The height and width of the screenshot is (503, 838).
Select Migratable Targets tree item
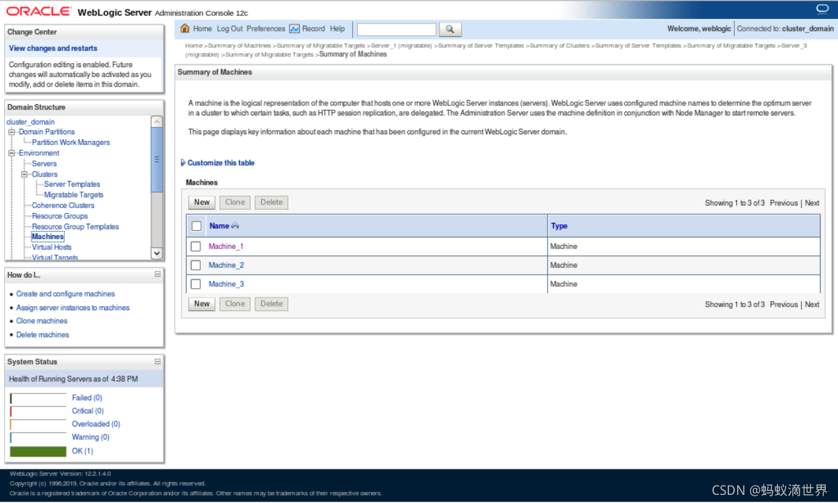[x=74, y=195]
